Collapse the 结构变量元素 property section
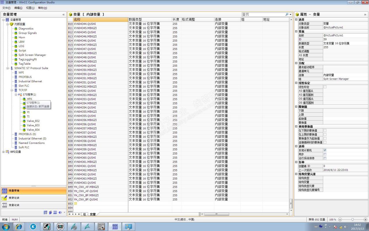369x231 pixels. pos(296,174)
